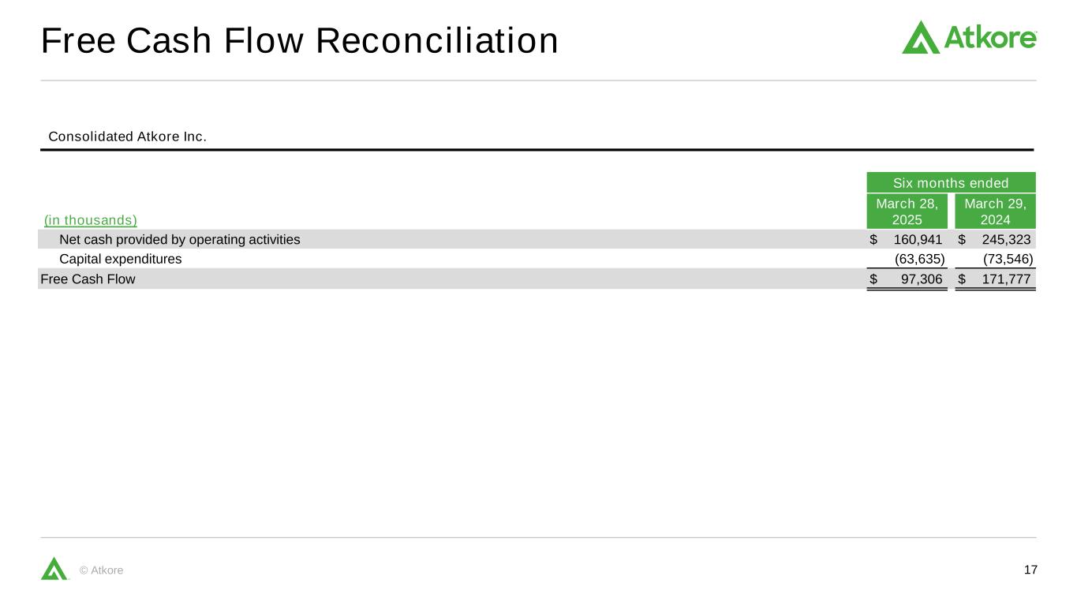
Task: Click the underlined "(in thousands)" text
Action: 91,219
